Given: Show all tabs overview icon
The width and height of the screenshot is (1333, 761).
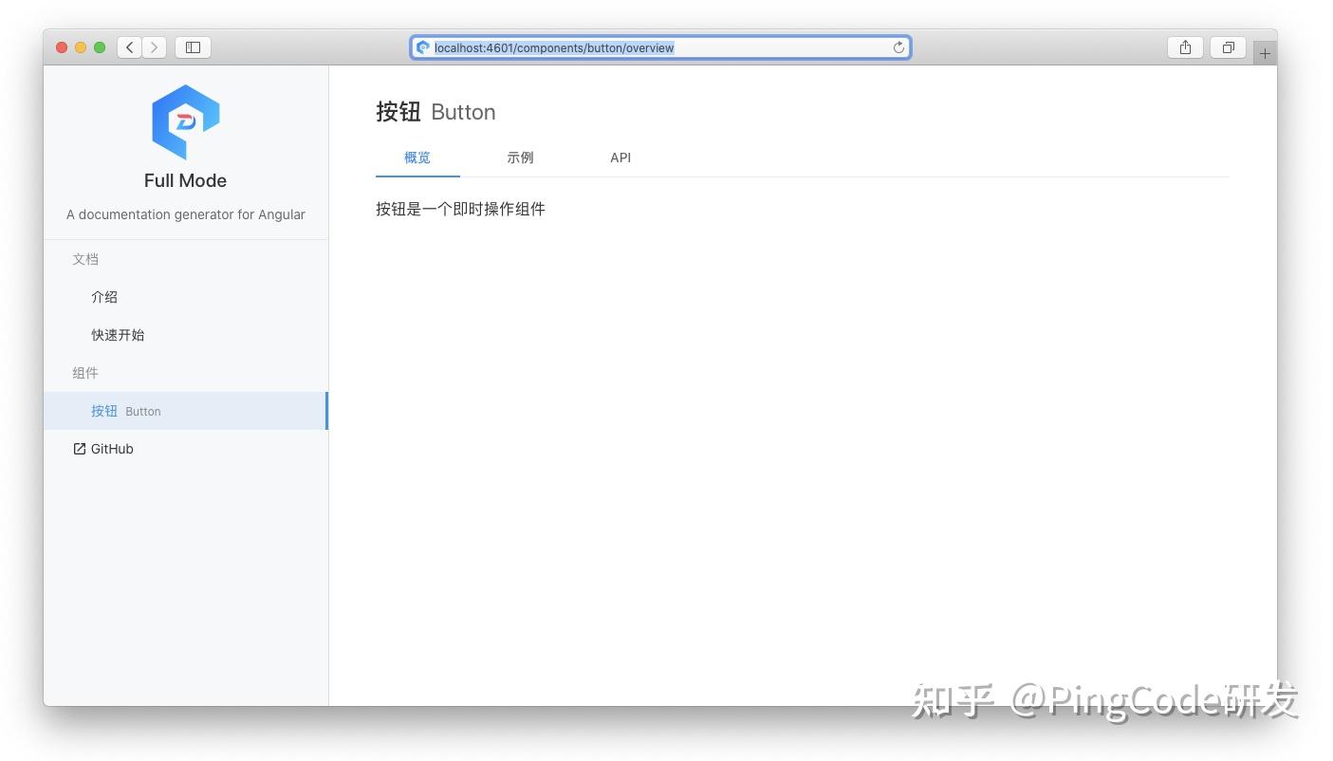Looking at the screenshot, I should pyautogui.click(x=1228, y=47).
